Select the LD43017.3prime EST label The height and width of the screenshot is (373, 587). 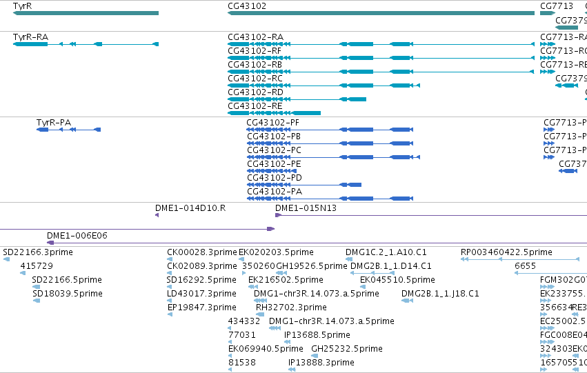pos(202,294)
